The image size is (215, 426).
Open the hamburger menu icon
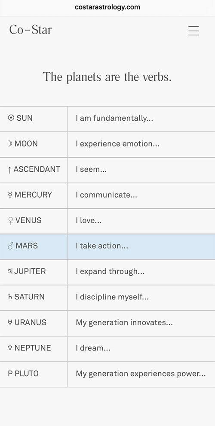click(x=193, y=30)
